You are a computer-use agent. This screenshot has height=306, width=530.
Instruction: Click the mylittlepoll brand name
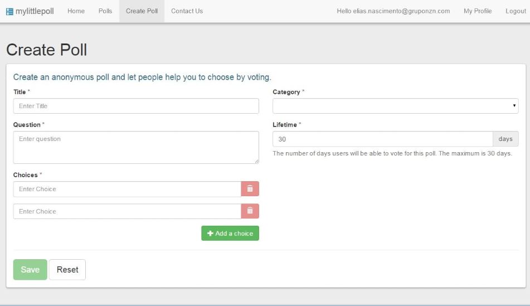pyautogui.click(x=35, y=11)
